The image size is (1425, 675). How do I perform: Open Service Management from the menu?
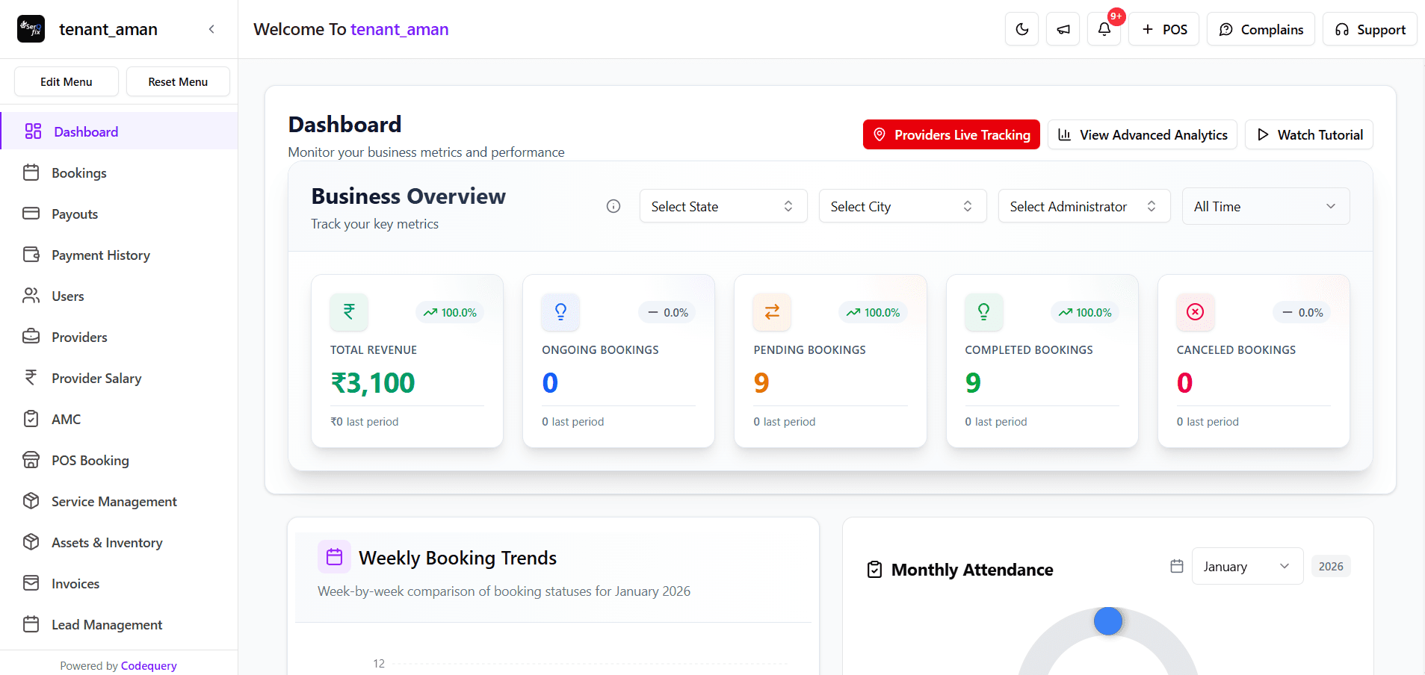click(x=114, y=501)
